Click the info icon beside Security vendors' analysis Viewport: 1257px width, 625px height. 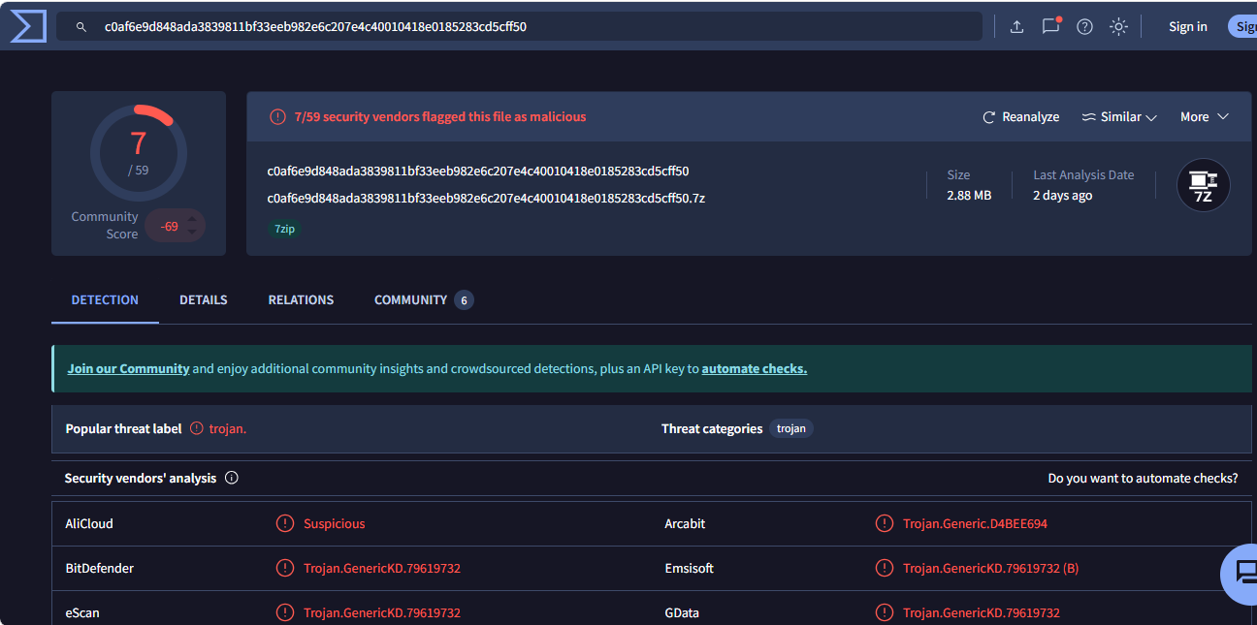point(232,478)
